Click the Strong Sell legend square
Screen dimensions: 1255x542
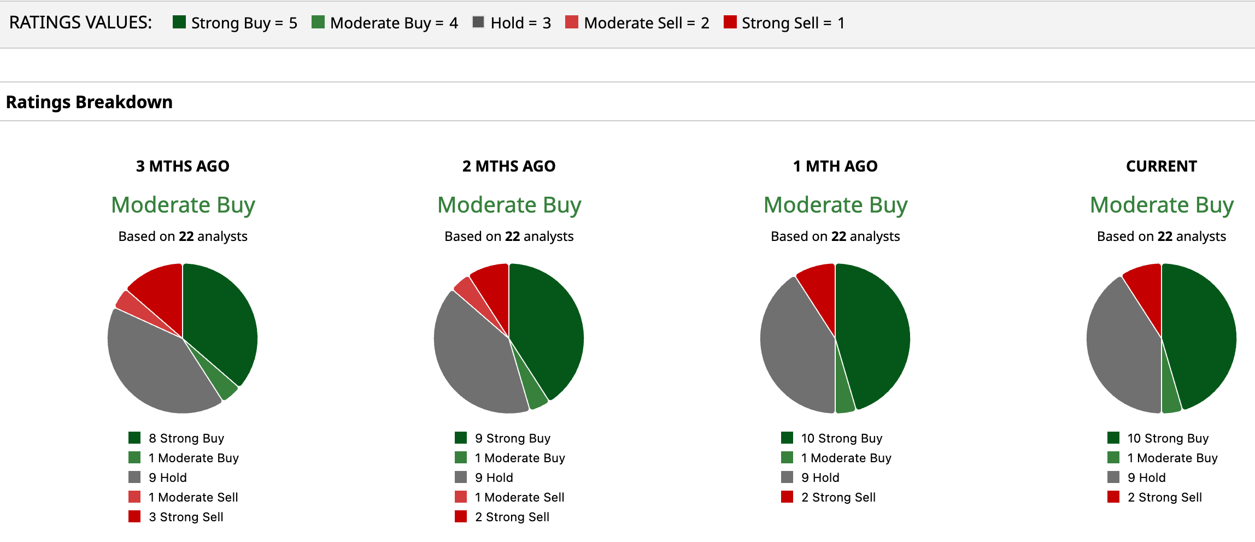click(730, 22)
